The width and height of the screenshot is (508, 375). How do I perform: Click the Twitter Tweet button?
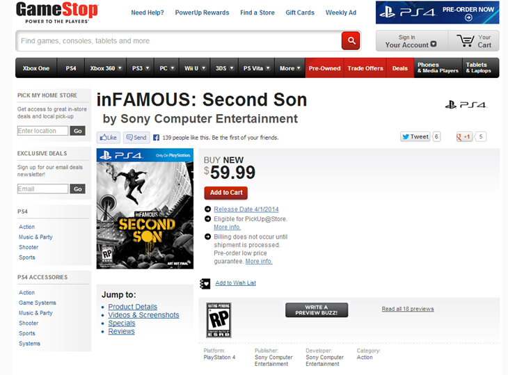pyautogui.click(x=415, y=136)
